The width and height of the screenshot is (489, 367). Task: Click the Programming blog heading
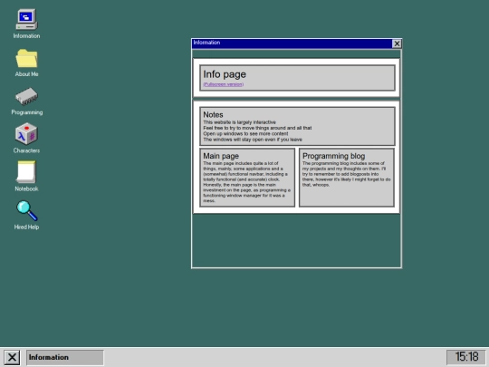coord(333,156)
